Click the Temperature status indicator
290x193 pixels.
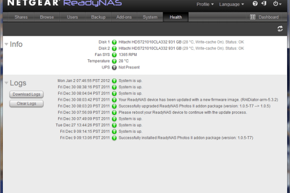click(115, 61)
